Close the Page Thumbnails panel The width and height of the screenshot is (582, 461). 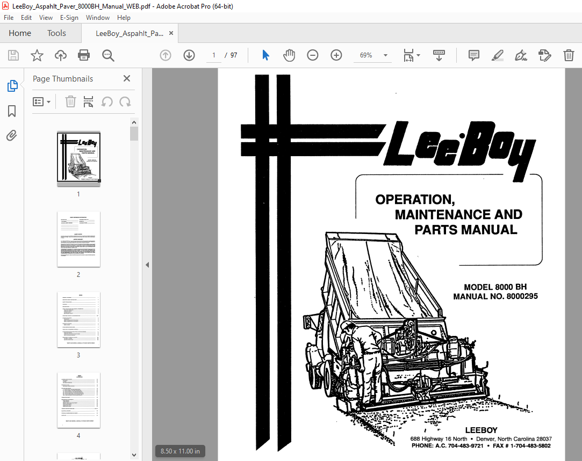[x=127, y=78]
